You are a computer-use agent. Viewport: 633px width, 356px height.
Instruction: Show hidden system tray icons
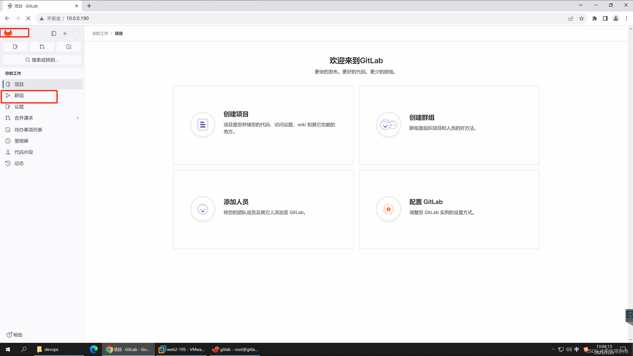tap(553, 349)
